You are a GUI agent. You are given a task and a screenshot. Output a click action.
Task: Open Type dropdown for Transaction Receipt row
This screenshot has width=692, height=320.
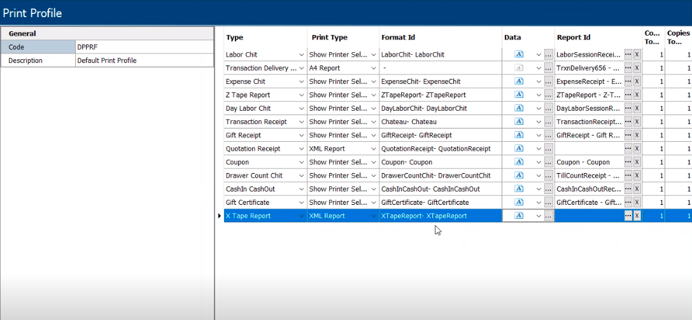[x=302, y=122]
